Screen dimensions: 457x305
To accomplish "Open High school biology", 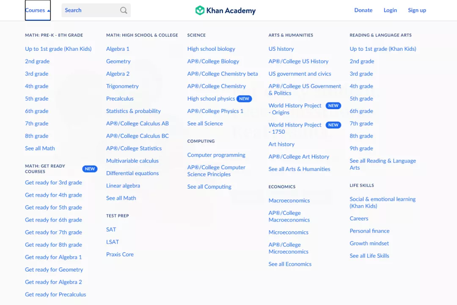I will pos(211,49).
